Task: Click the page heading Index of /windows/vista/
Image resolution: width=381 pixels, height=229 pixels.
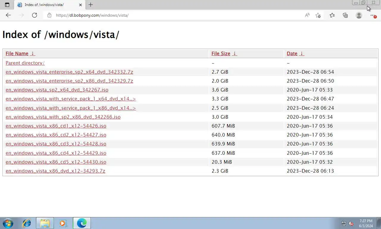Action: (x=61, y=35)
